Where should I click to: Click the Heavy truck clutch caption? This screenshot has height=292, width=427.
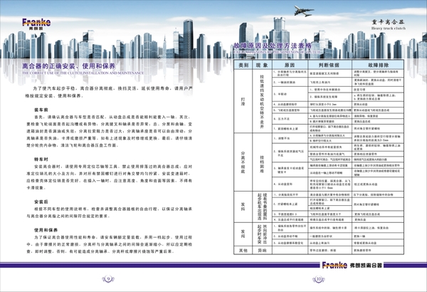point(389,28)
